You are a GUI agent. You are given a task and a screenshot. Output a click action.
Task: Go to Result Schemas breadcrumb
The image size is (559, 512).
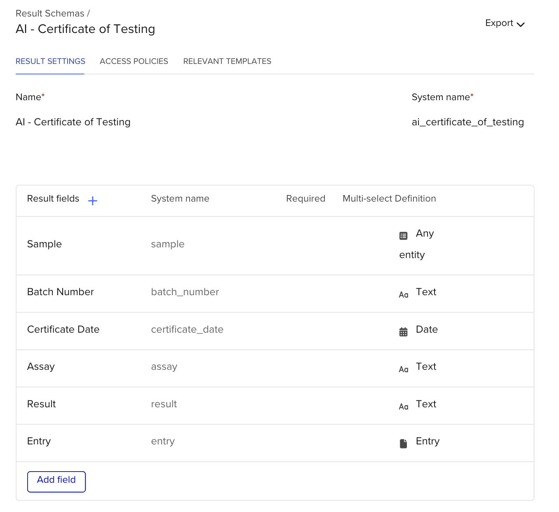tap(50, 14)
